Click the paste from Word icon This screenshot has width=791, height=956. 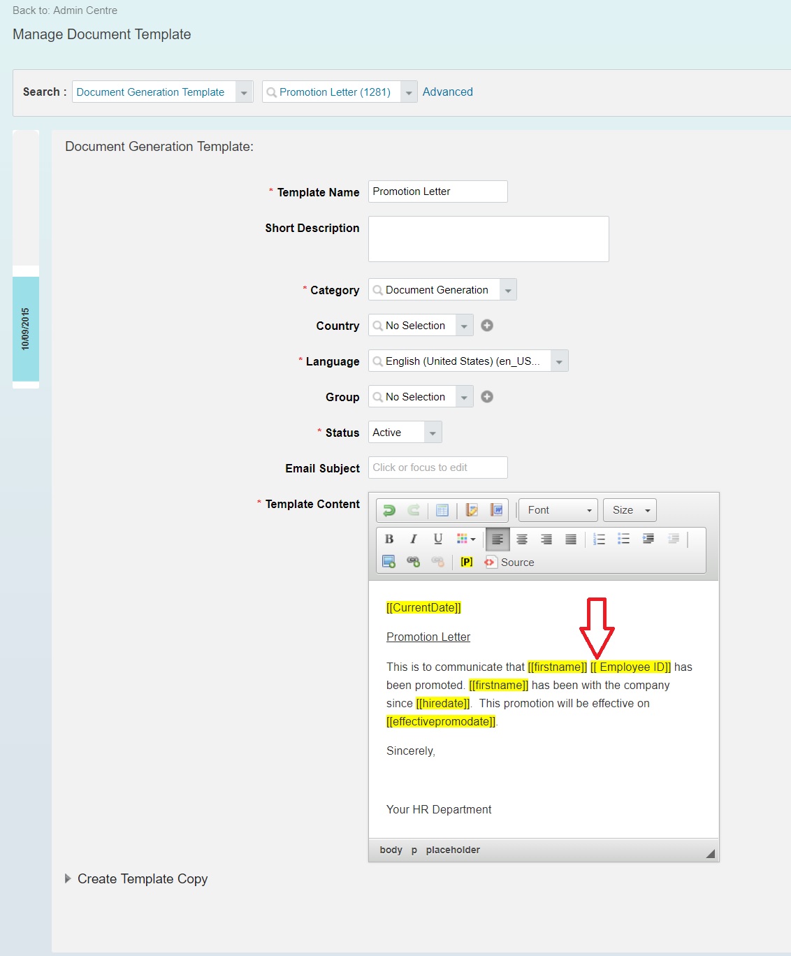tap(496, 510)
